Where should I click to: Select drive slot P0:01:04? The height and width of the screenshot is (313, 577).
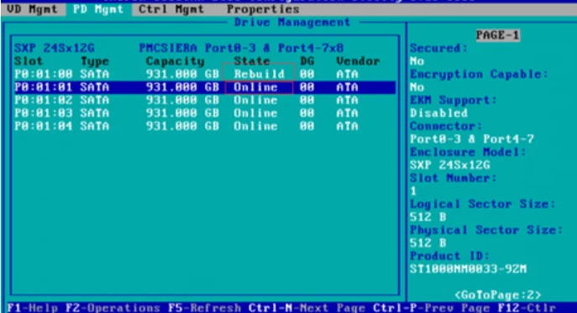click(44, 126)
